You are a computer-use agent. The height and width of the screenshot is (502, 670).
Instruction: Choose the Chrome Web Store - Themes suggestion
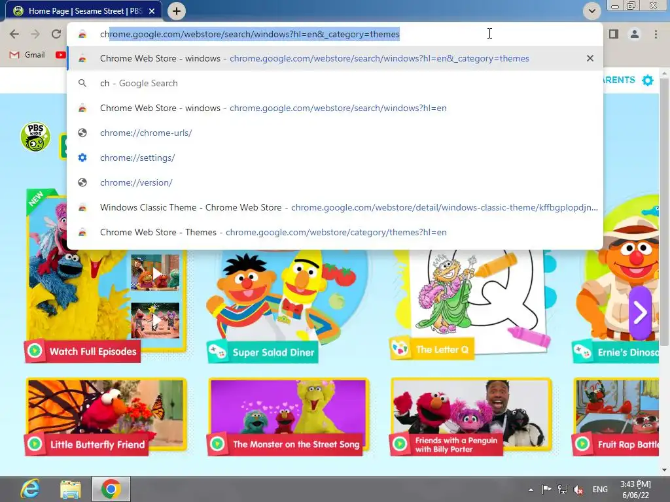[335, 232]
